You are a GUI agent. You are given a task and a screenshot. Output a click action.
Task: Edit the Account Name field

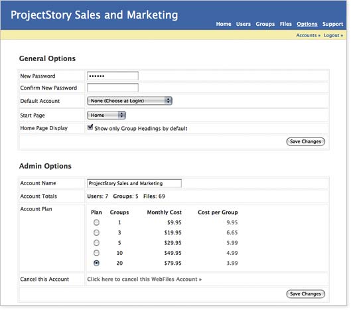[x=134, y=183]
